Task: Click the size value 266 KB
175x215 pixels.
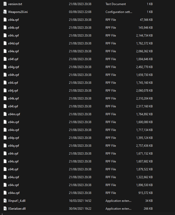Action: click(148, 209)
